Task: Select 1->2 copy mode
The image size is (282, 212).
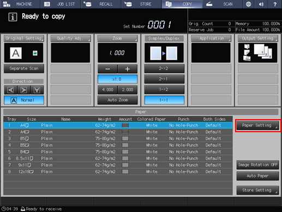Action: [x=164, y=90]
